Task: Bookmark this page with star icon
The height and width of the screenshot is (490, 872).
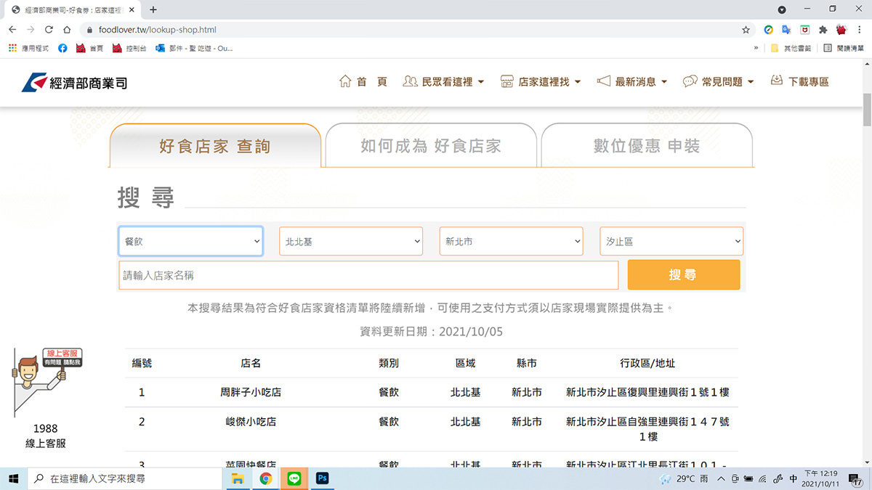Action: (x=746, y=30)
